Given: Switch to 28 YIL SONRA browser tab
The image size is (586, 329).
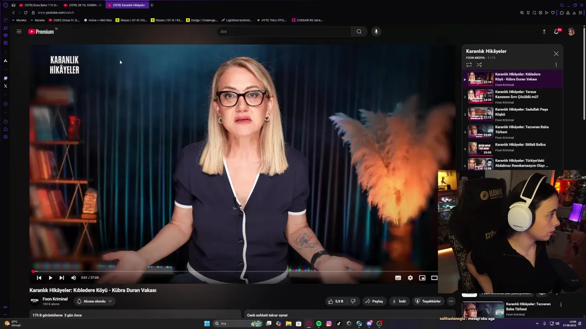Looking at the screenshot, I should click(x=83, y=5).
